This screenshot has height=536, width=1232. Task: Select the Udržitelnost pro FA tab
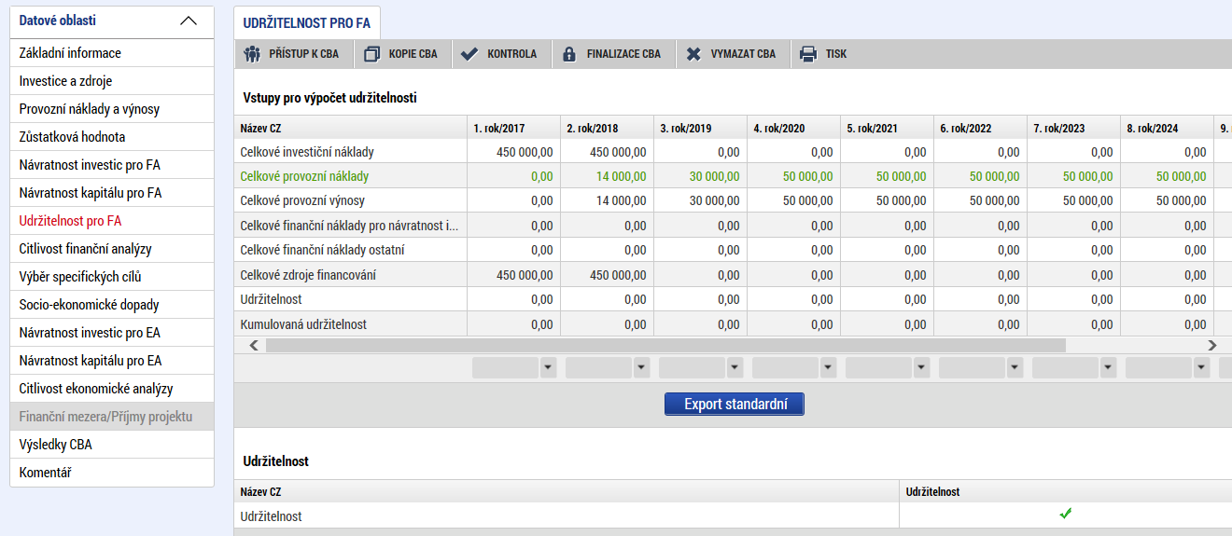pos(307,23)
